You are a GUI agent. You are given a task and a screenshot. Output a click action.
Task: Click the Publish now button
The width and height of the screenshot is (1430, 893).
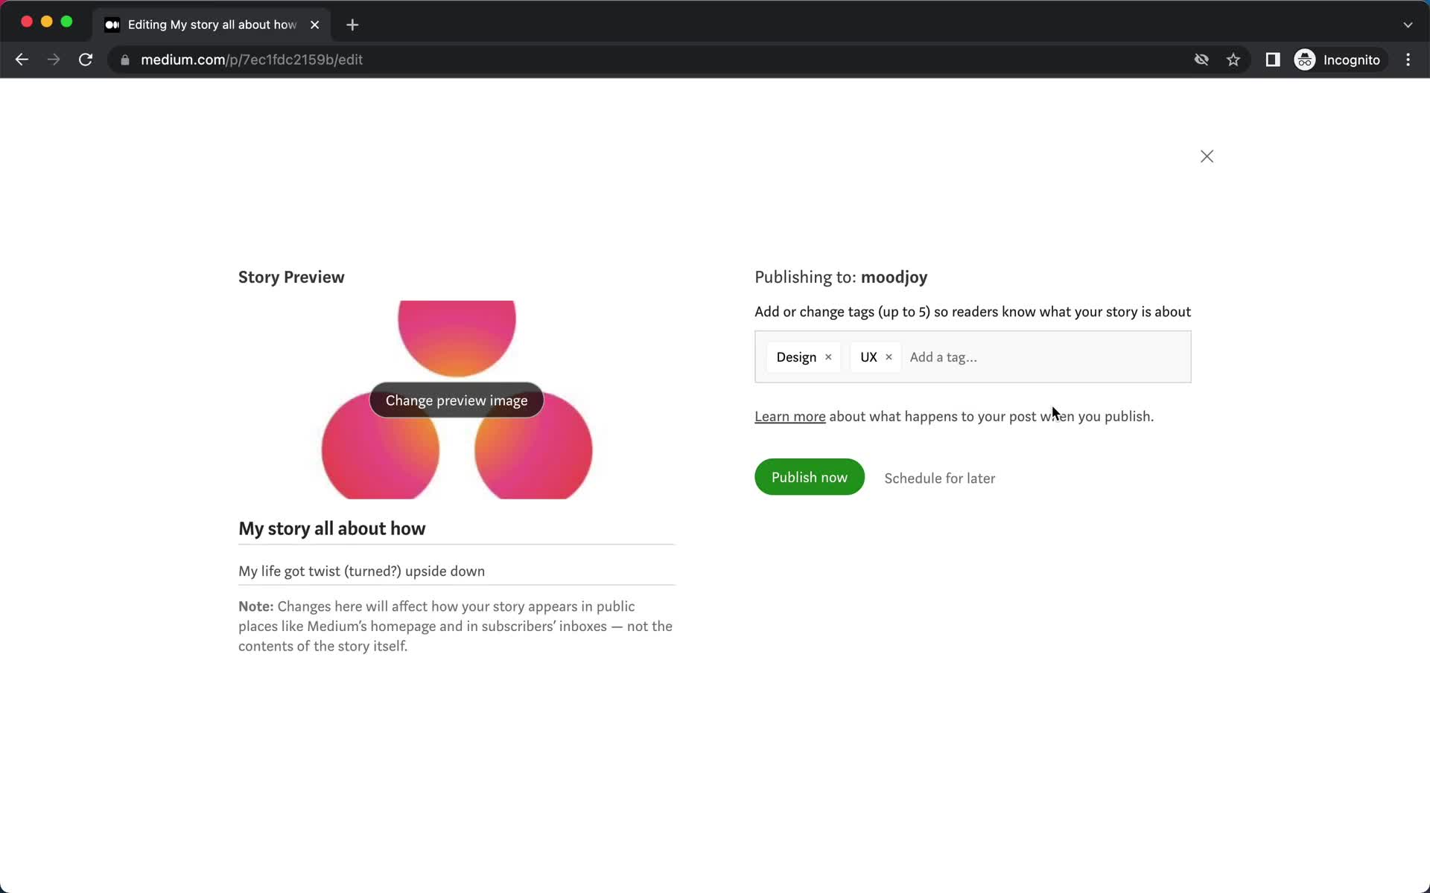coord(809,476)
